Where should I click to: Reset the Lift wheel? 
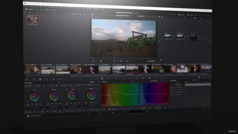pos(41,90)
